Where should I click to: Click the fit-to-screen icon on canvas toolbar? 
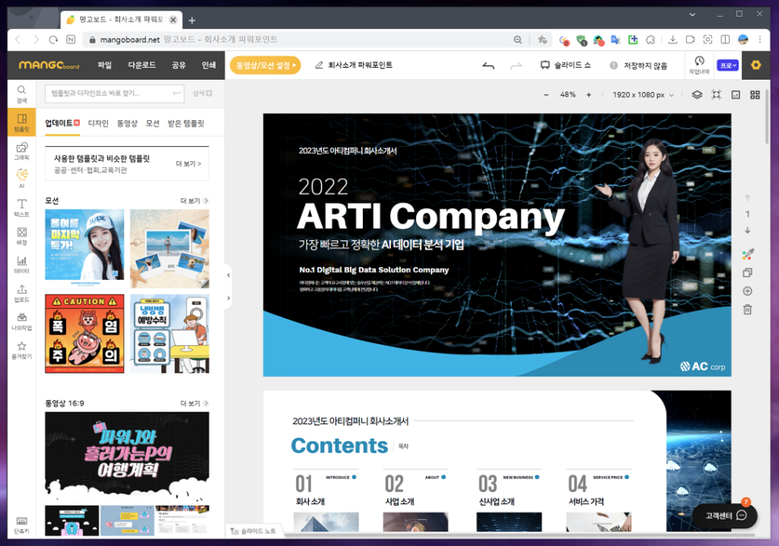716,94
